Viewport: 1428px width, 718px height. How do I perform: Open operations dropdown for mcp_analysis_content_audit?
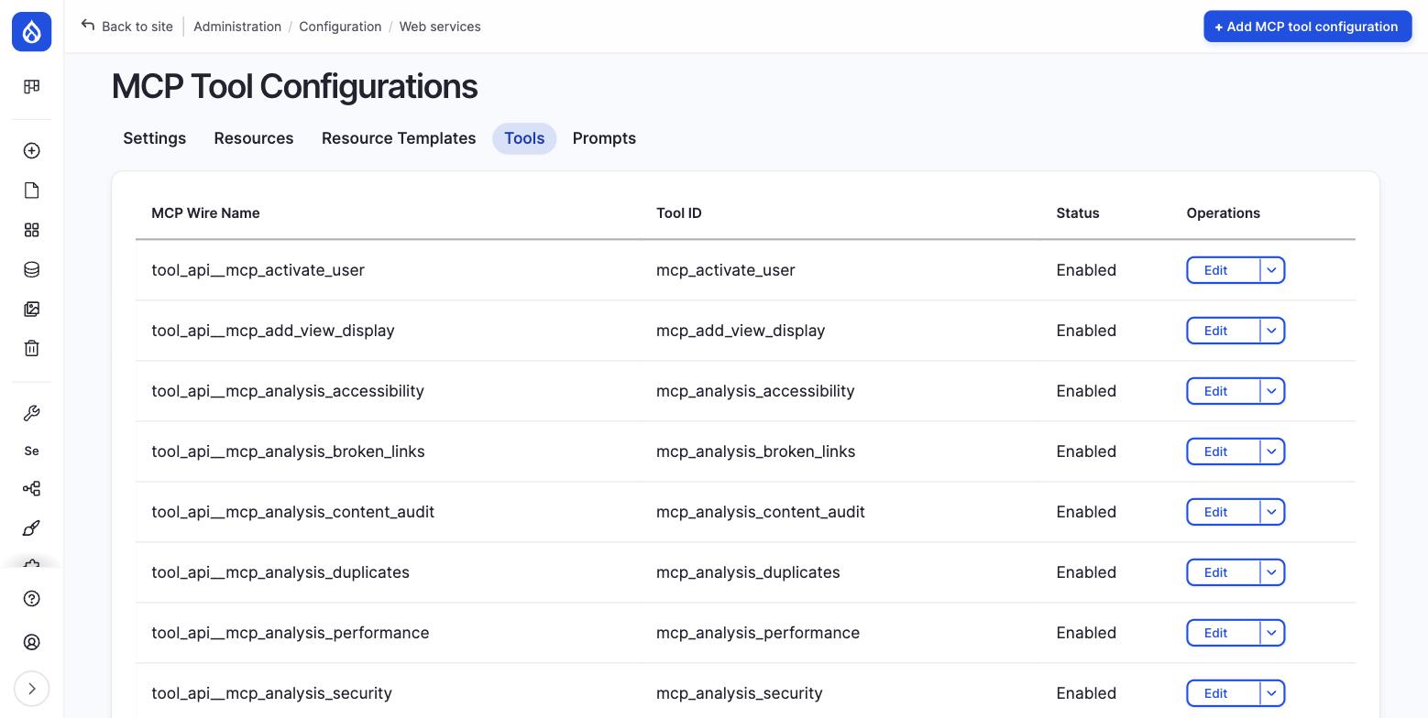point(1272,512)
